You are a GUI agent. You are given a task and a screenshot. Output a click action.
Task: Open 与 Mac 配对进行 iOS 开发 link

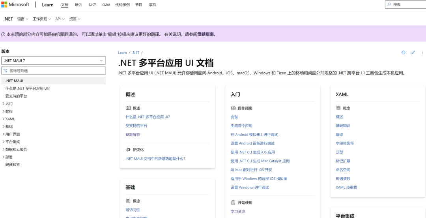pyautogui.click(x=251, y=170)
